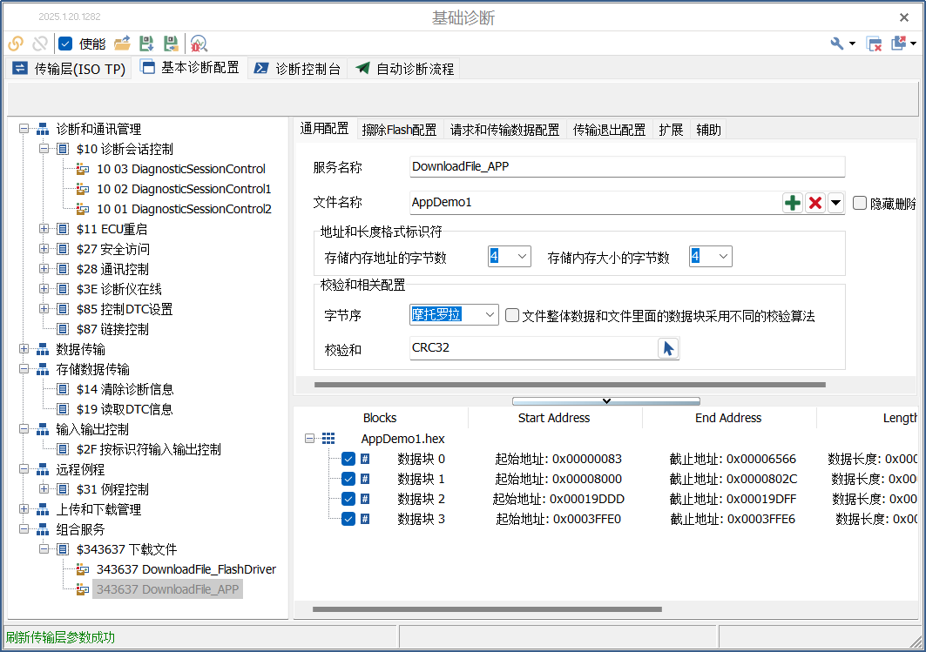The width and height of the screenshot is (926, 652).
Task: Uncheck the 数据块 3 checkbox
Action: 348,519
